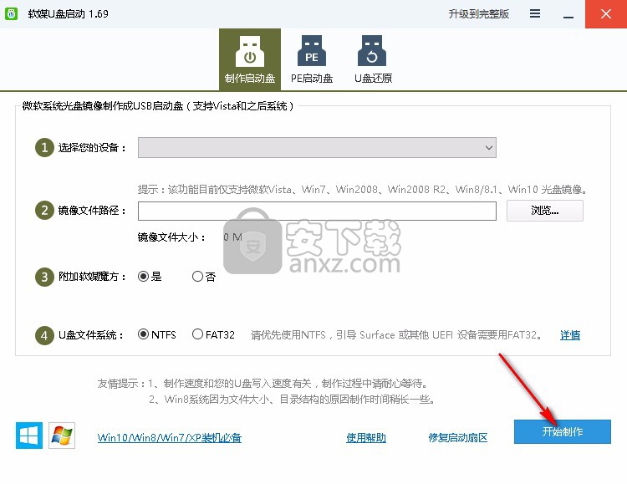627x484 pixels.
Task: Select 是 for 附加软媒魔方
Action: pos(150,277)
